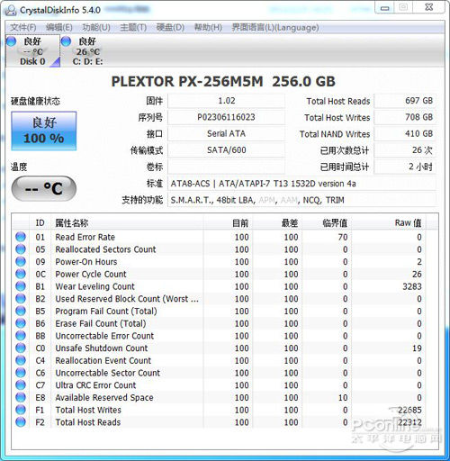Viewport: 450px width, 461px height.
Task: Click power on count value 26 次
Action: 405,150
